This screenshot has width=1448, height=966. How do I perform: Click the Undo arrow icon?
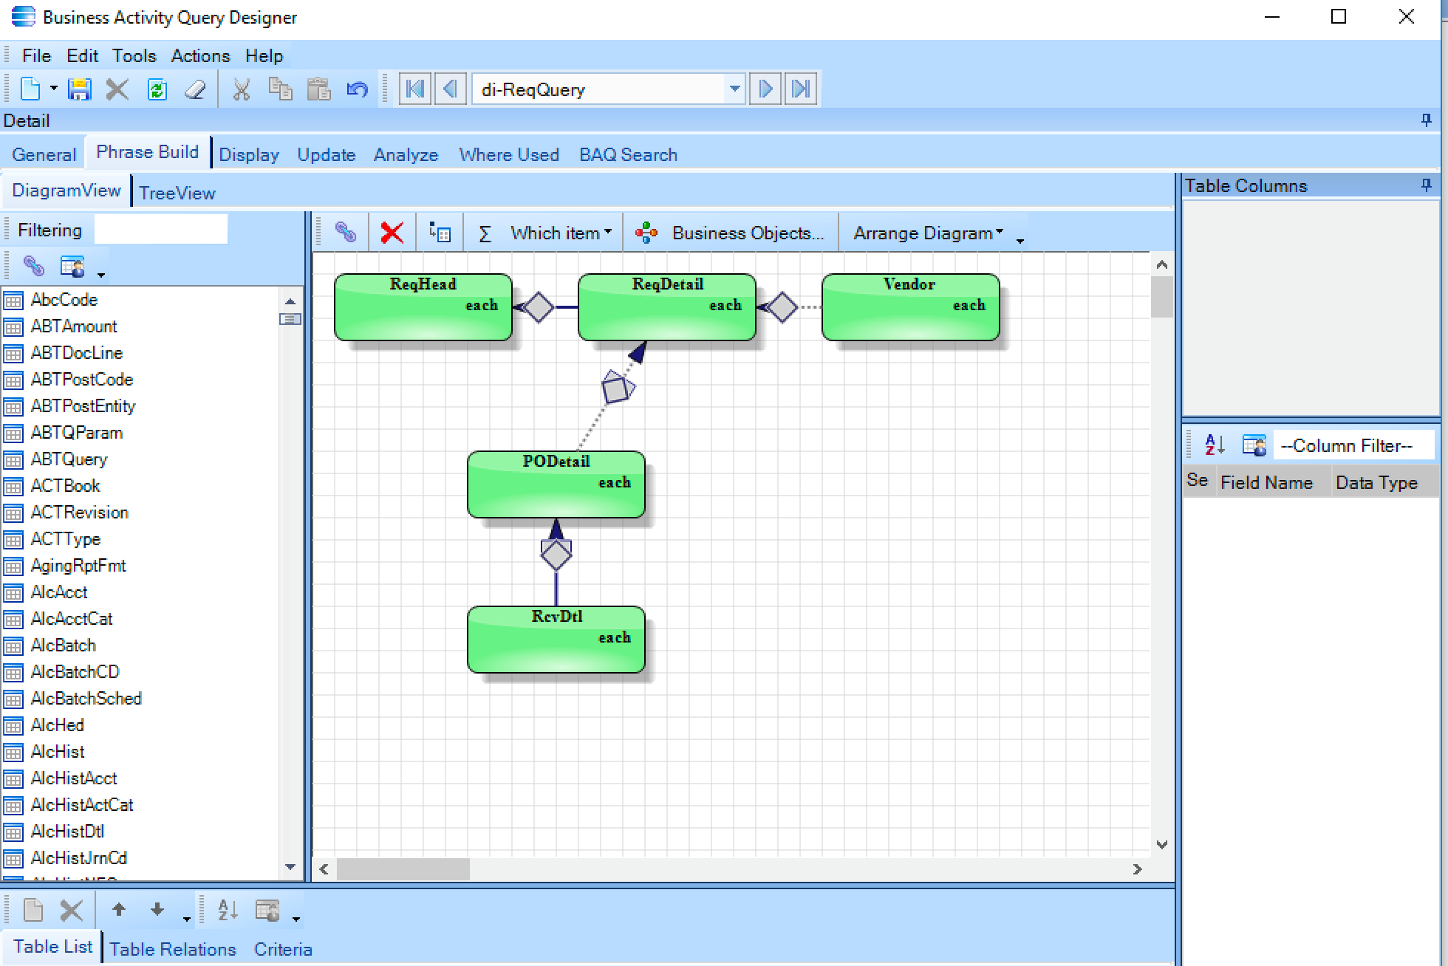357,89
